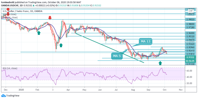
Task: Click the 0.93620 price level label
Action: click(190, 44)
